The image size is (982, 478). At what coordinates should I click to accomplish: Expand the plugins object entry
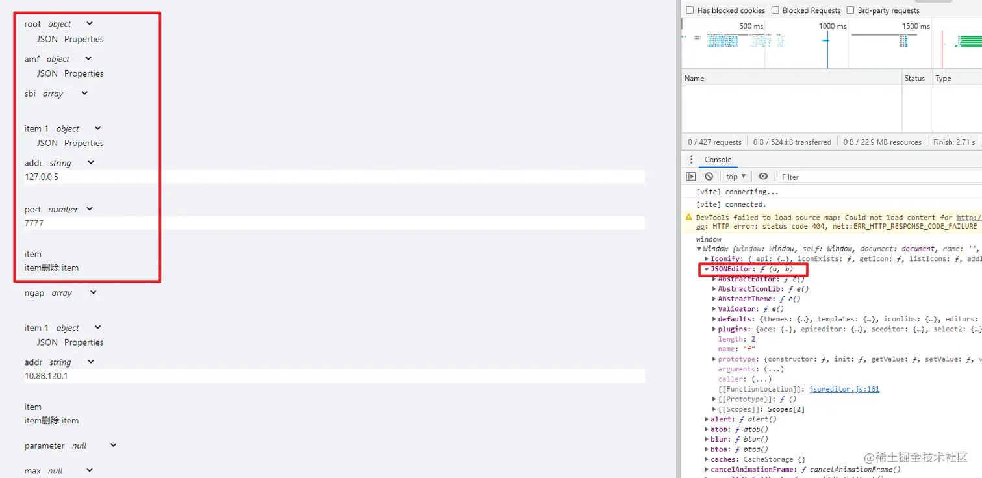coord(714,329)
